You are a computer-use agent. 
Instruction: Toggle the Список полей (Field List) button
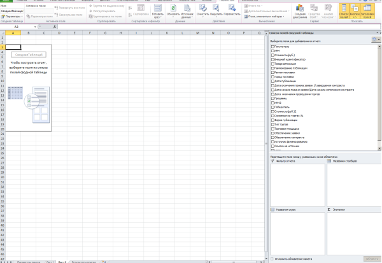pos(344,11)
